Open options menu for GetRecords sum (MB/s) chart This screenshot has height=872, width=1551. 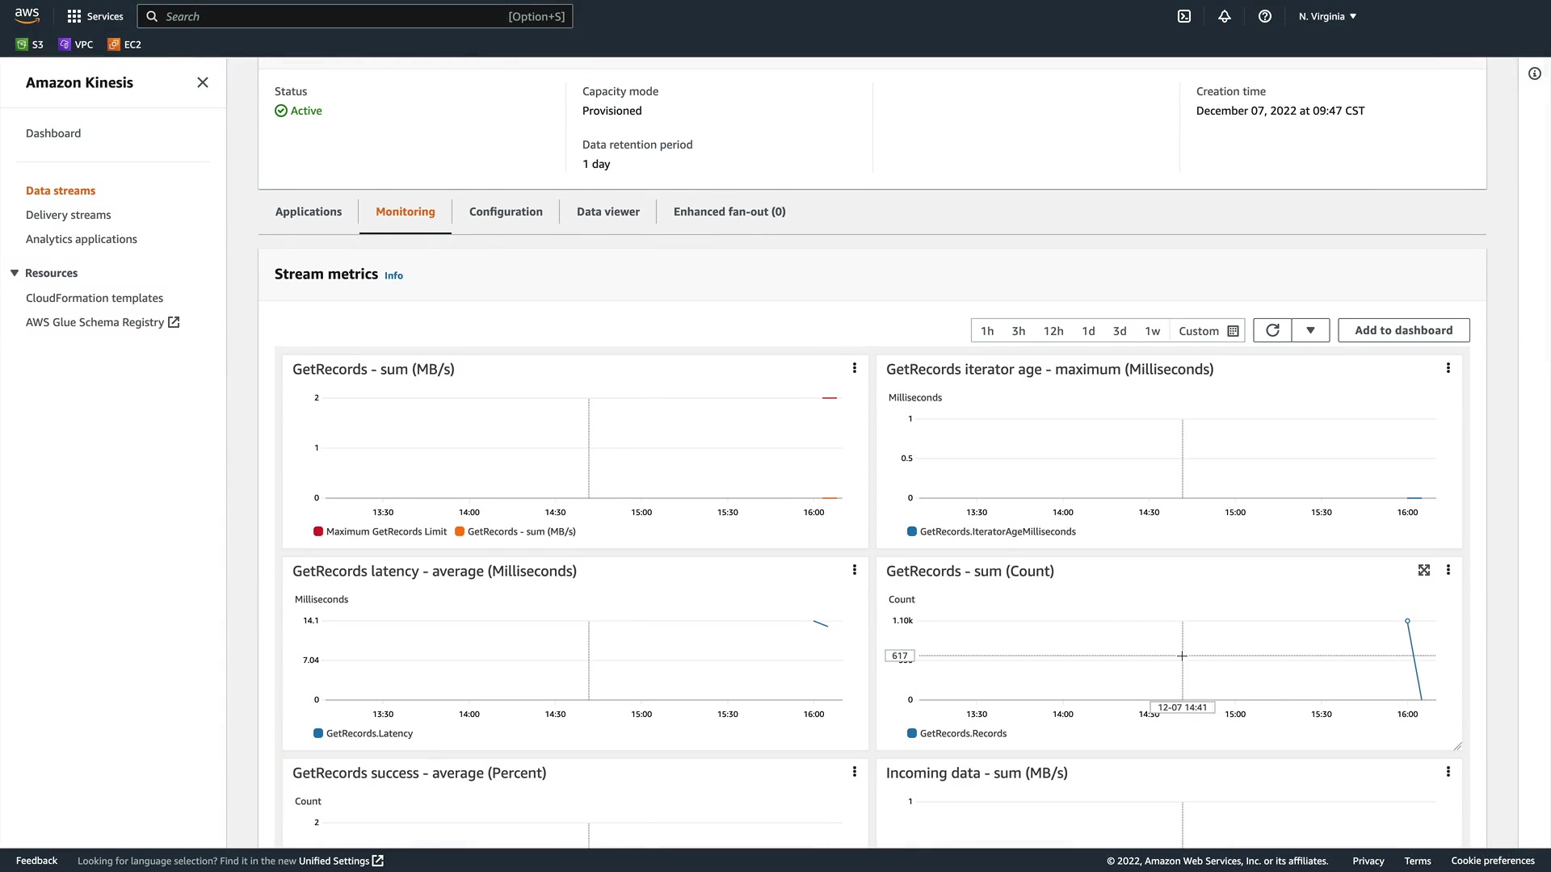click(x=855, y=368)
